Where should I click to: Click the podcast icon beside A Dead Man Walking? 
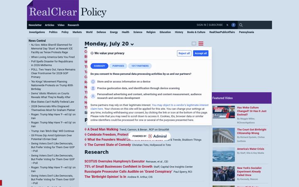(x=86, y=129)
